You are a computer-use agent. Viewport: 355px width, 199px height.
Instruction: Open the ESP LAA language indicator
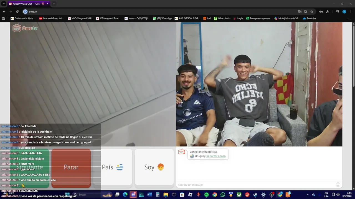[x=326, y=195]
